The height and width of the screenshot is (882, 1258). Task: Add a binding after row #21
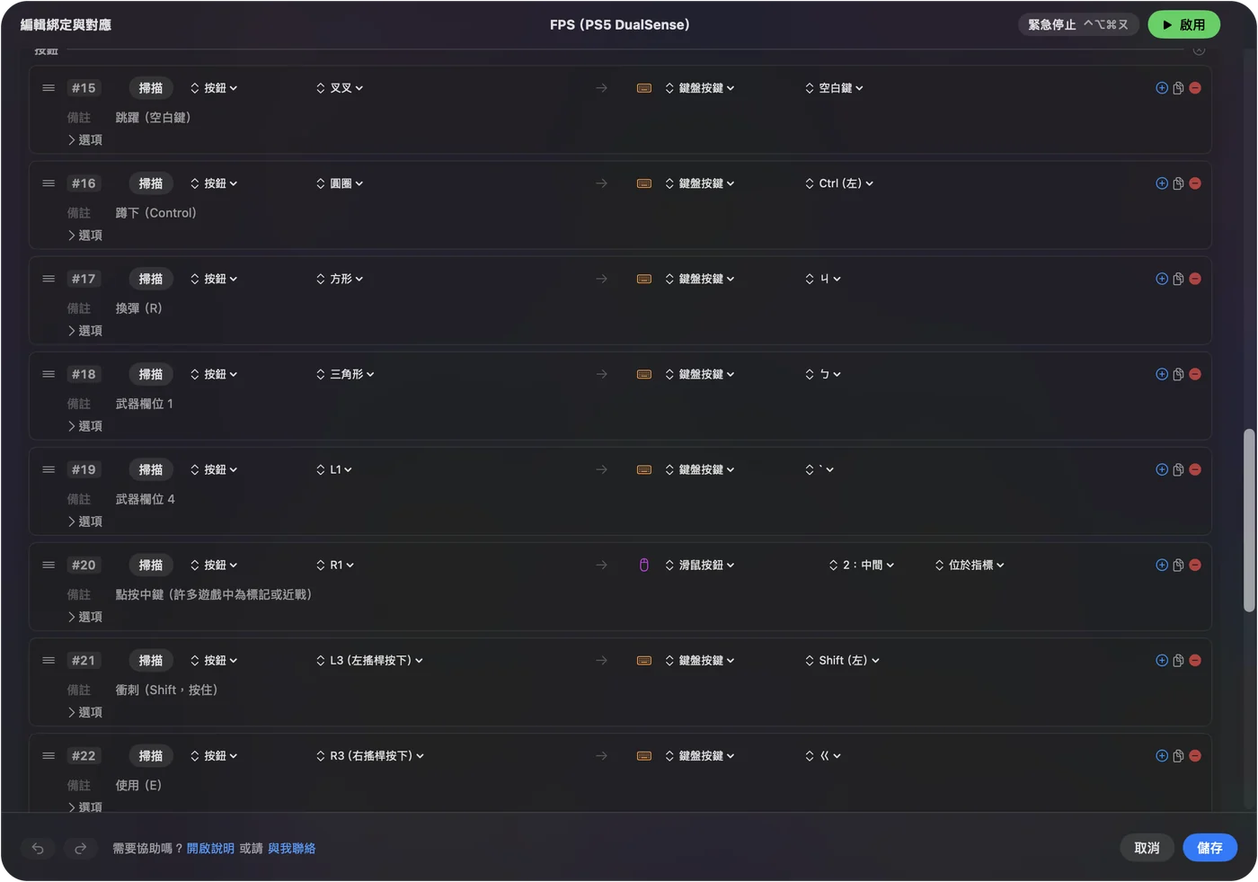click(x=1162, y=660)
